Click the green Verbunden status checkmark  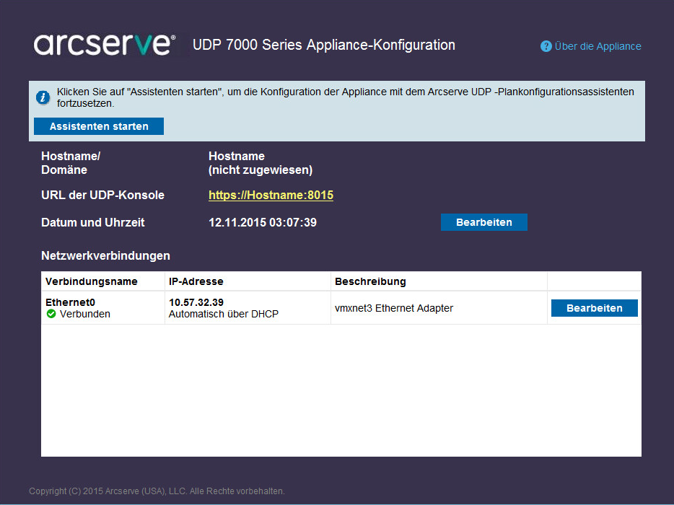click(x=51, y=314)
